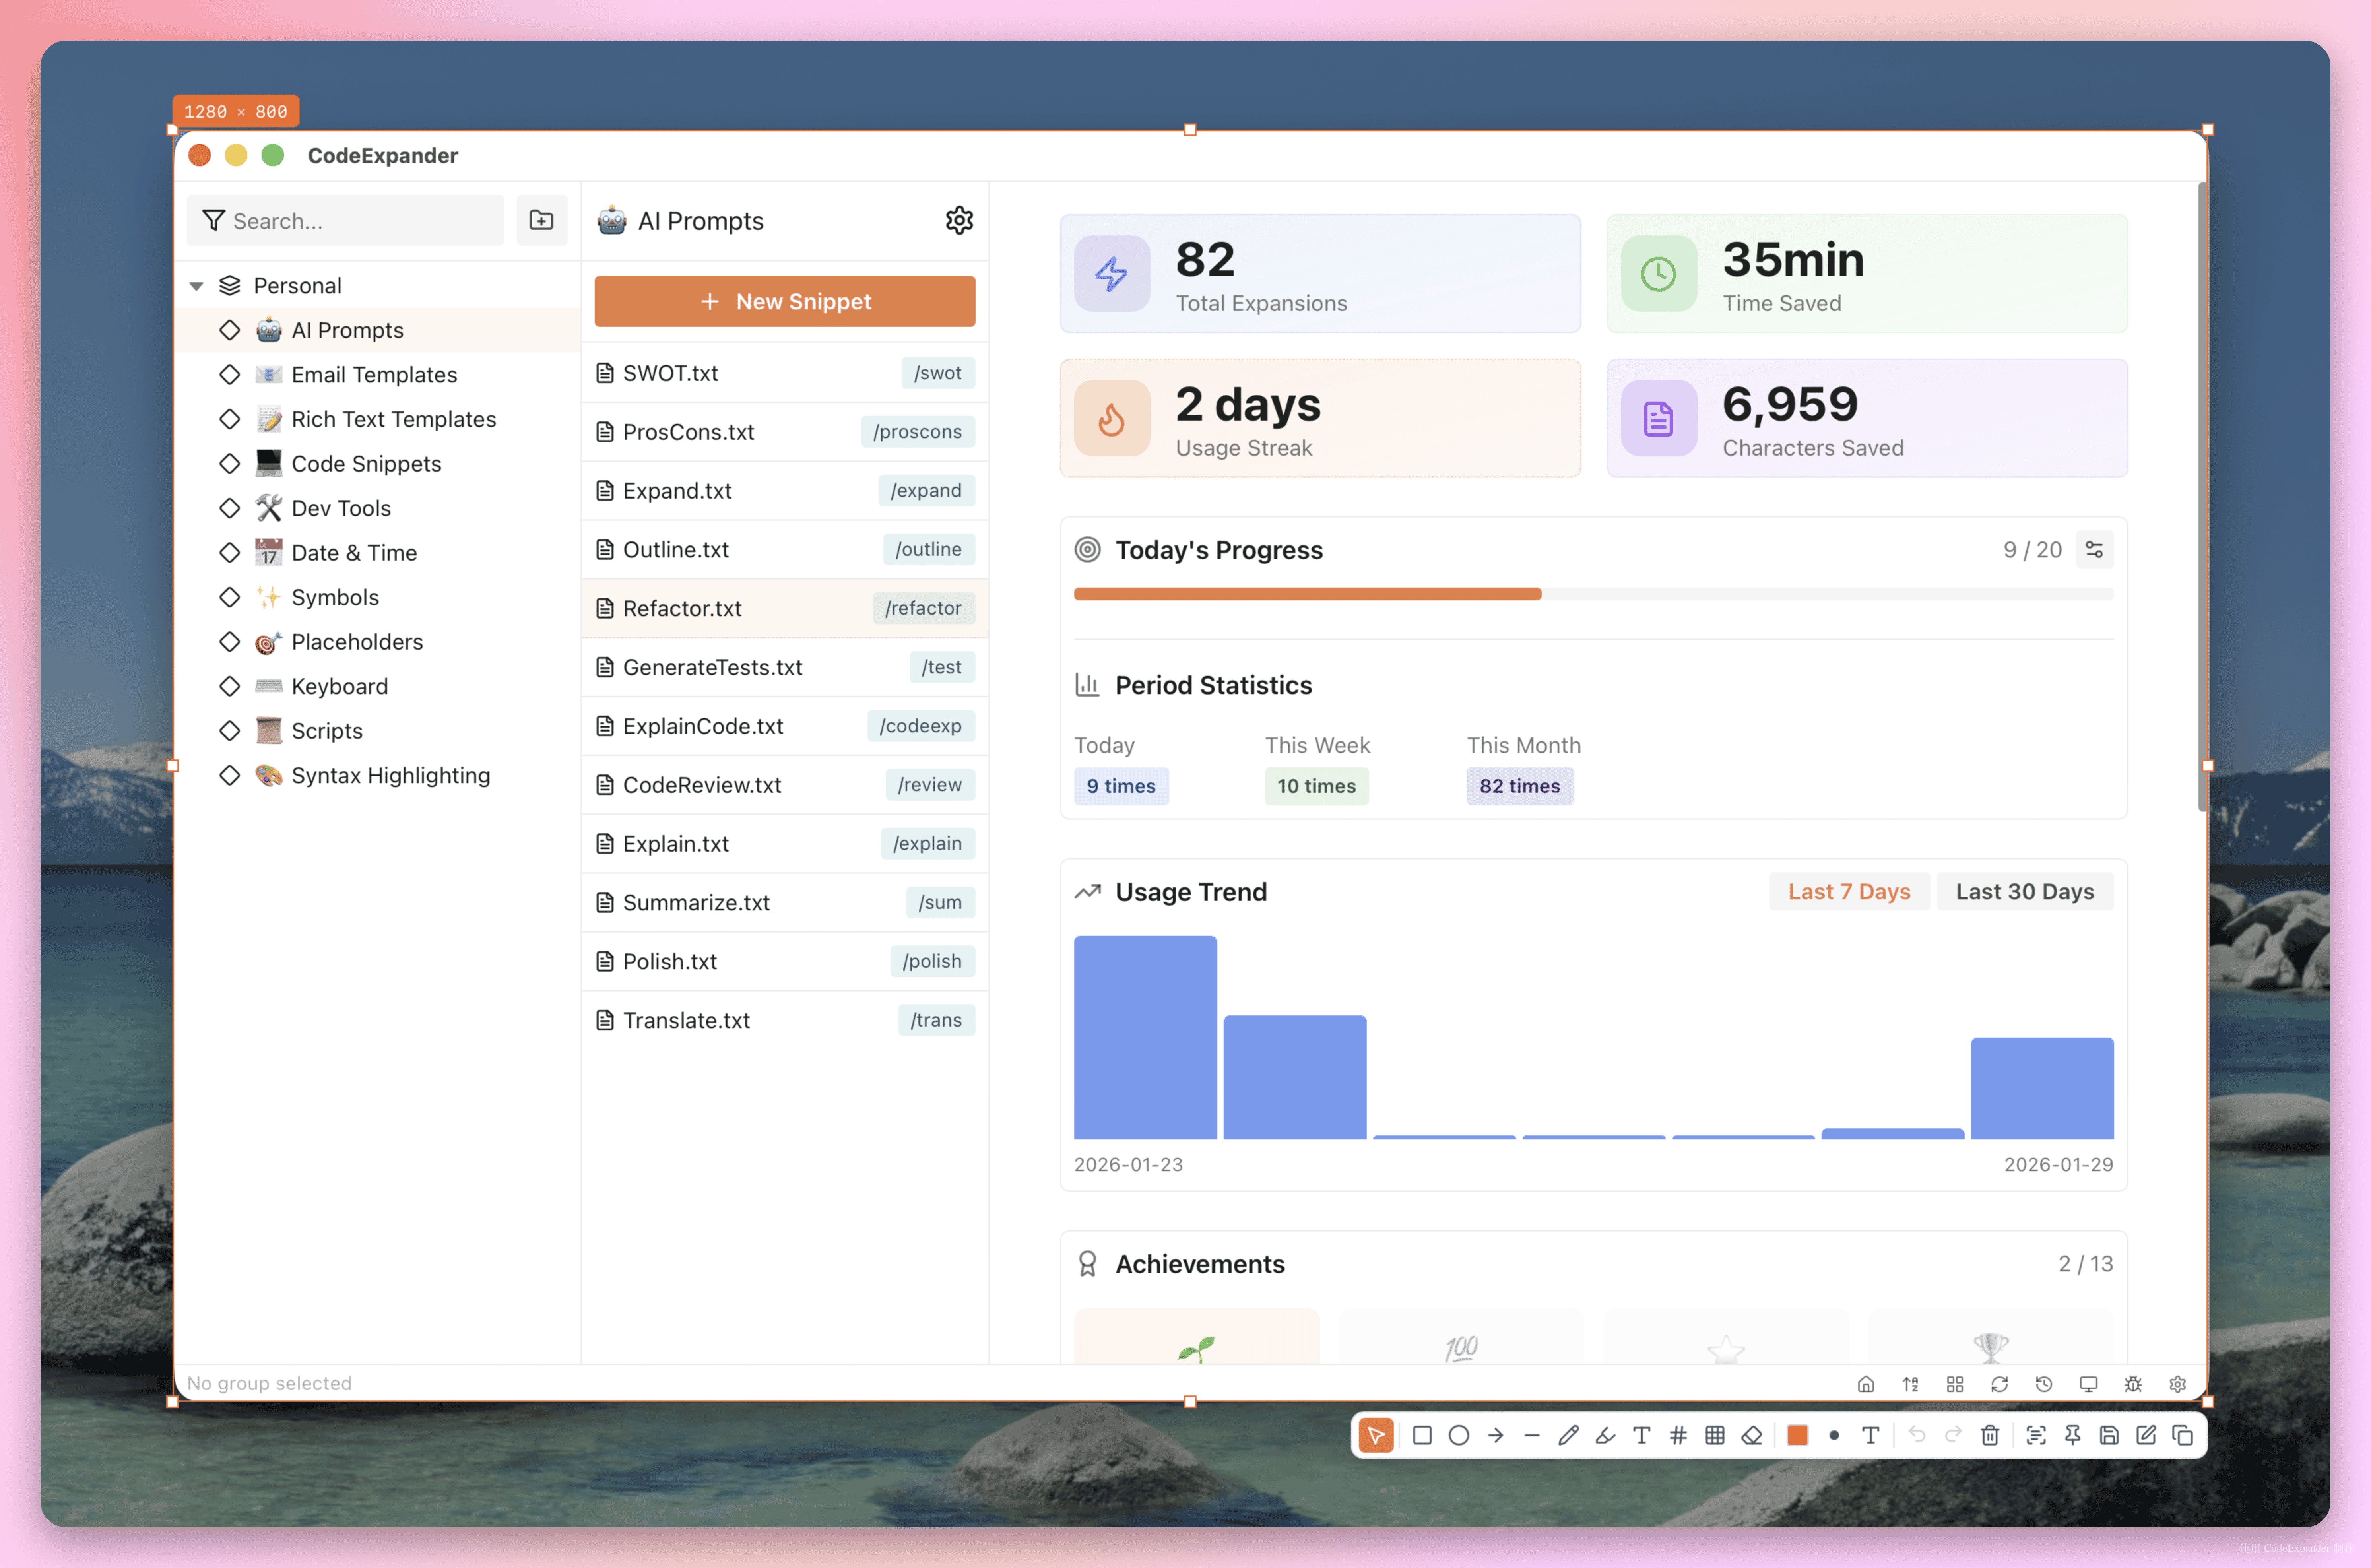Select the Email Templates group
2371x1568 pixels.
[x=372, y=374]
